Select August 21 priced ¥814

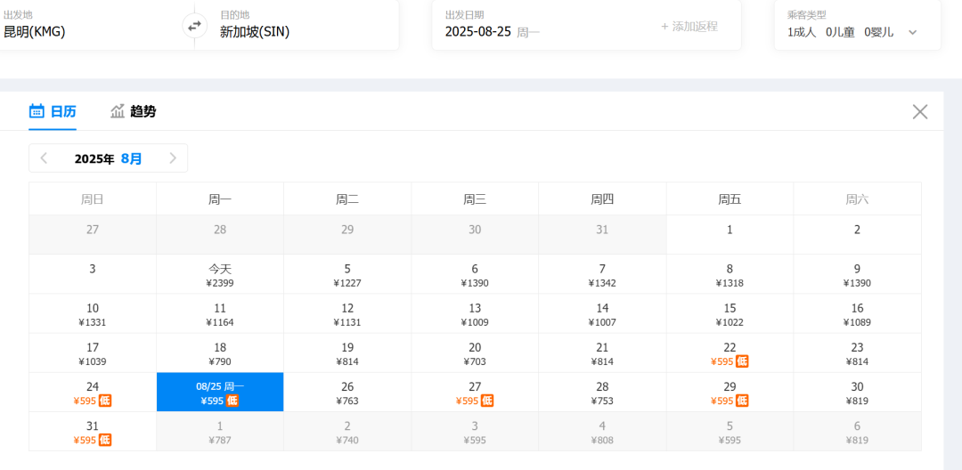[x=602, y=353]
